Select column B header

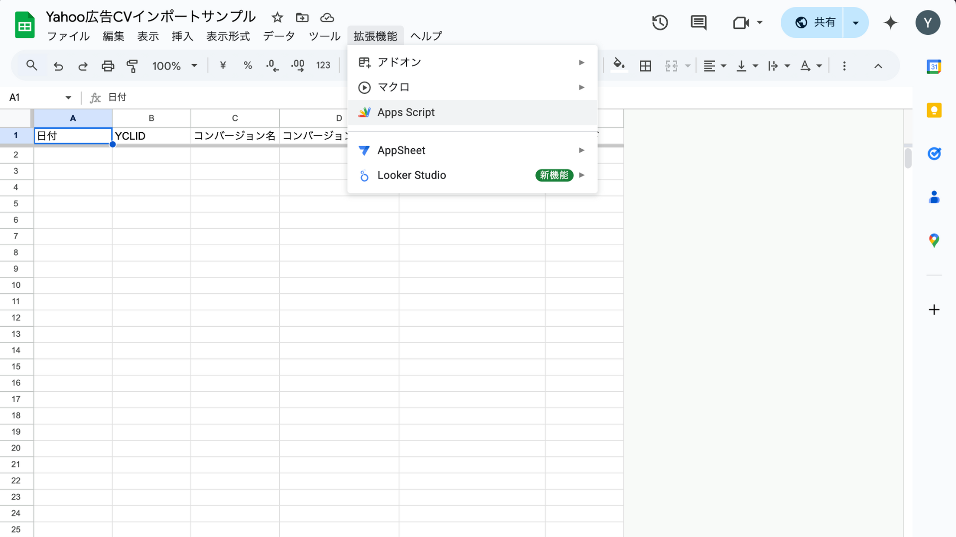coord(151,118)
